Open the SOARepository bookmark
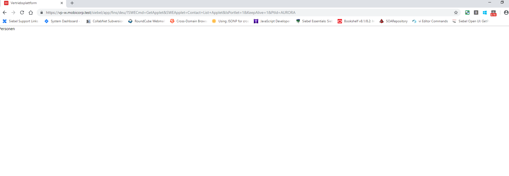This screenshot has width=509, height=176. point(393,21)
